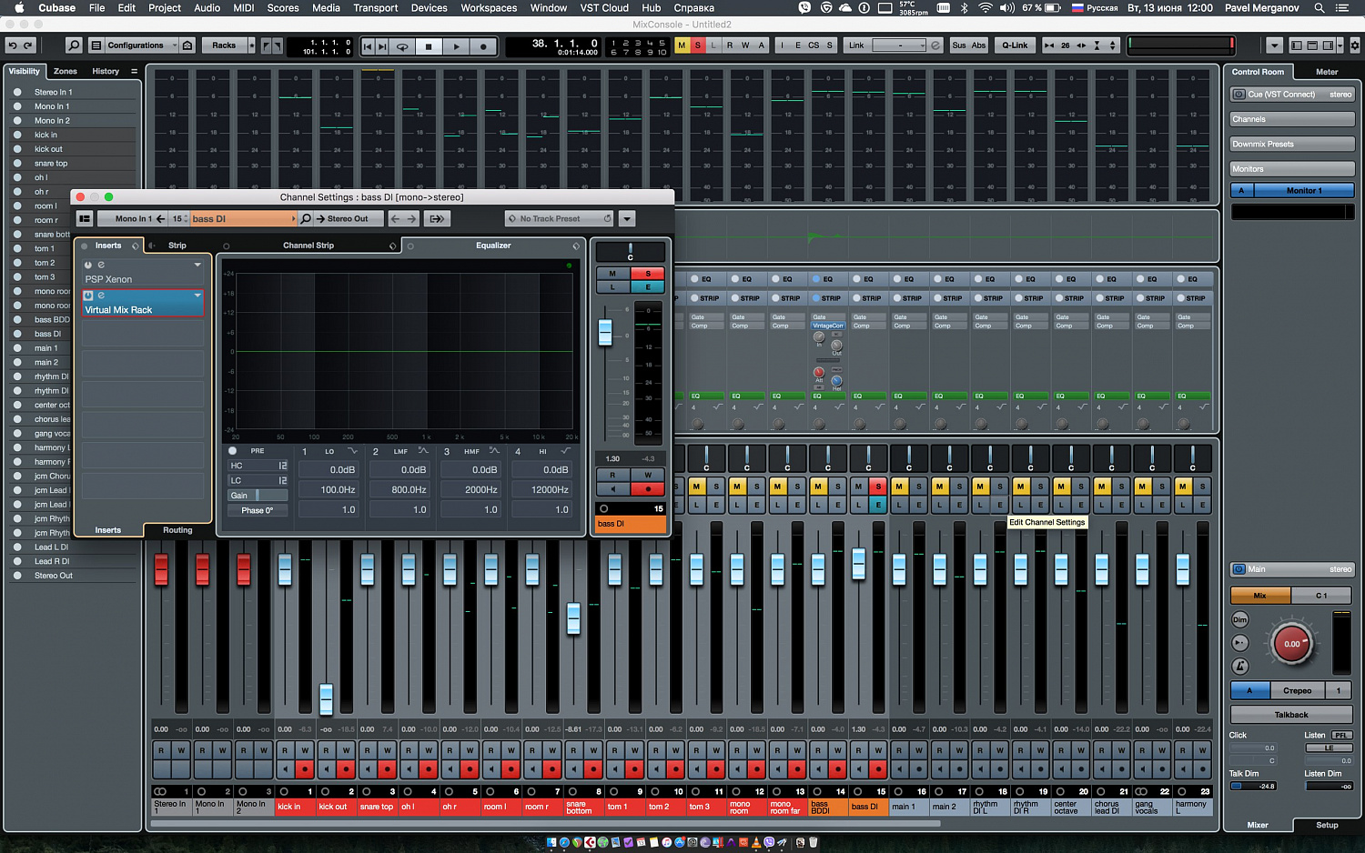This screenshot has width=1365, height=853.
Task: Toggle the Listen button in Channel Settings
Action: [613, 287]
